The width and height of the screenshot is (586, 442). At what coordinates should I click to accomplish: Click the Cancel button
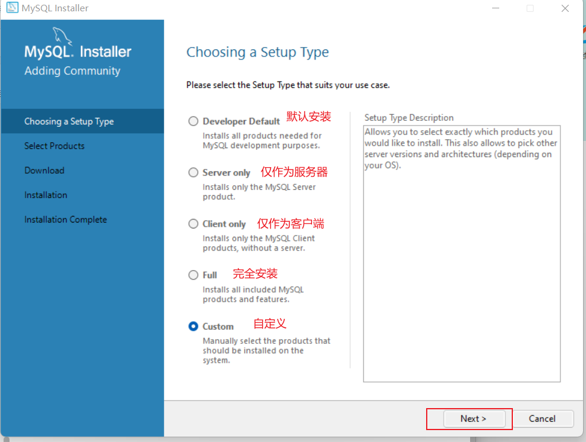click(542, 418)
